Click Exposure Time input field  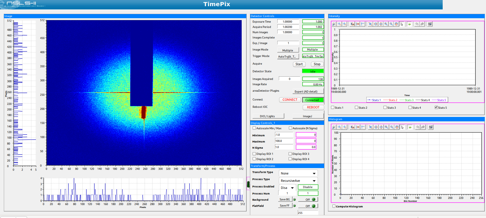coord(288,21)
